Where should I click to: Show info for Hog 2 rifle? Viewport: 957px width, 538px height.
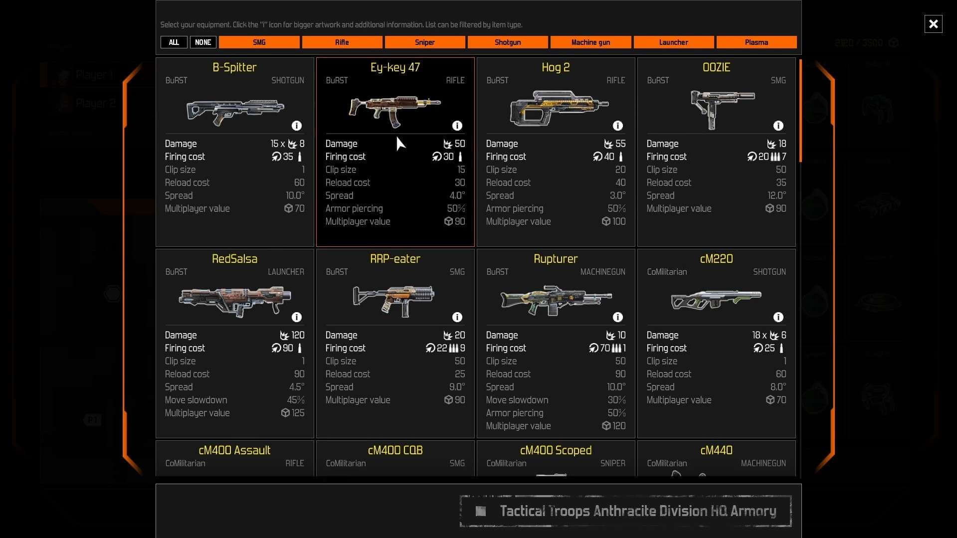pos(618,126)
